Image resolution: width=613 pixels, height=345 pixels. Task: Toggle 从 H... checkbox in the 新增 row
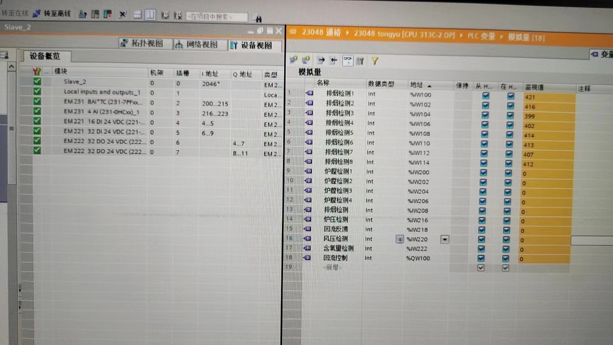[481, 268]
